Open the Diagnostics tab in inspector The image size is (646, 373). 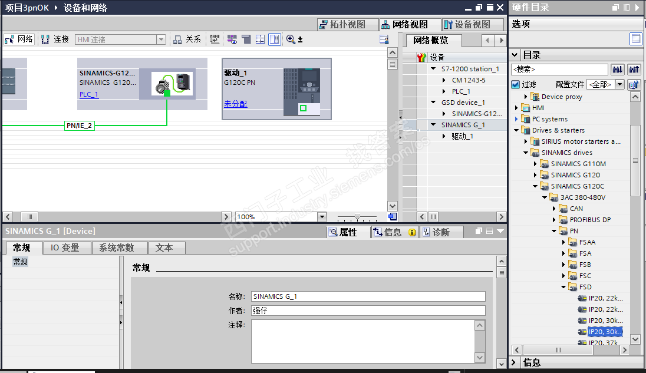(441, 232)
